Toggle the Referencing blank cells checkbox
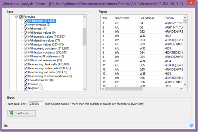Image resolution: width=198 pixels, height=132 pixels. click(26, 64)
